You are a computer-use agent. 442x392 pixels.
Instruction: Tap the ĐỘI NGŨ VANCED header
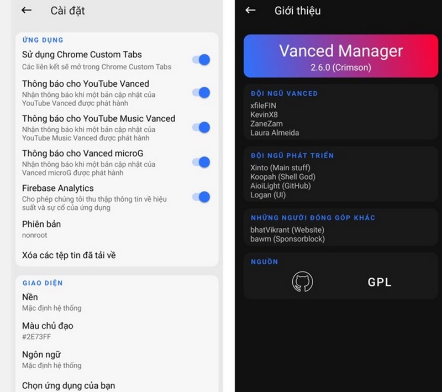pos(284,93)
